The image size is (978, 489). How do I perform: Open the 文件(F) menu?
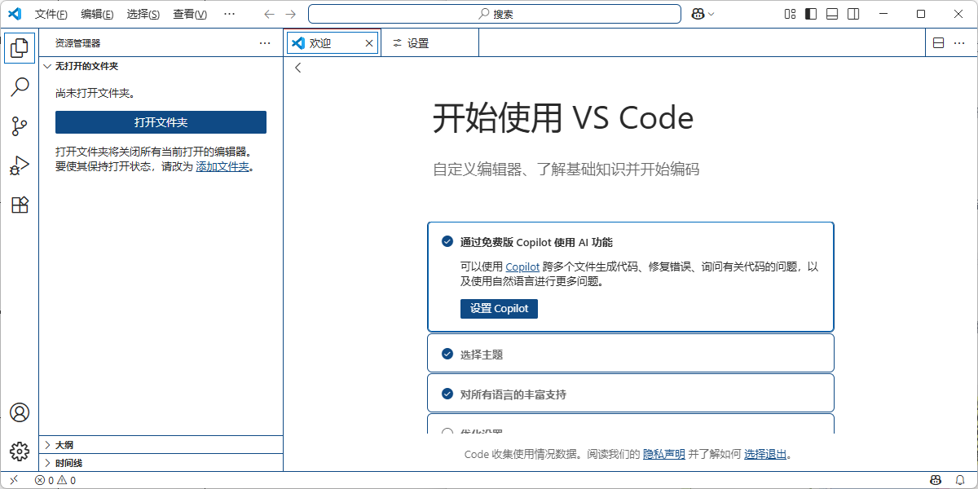[51, 14]
